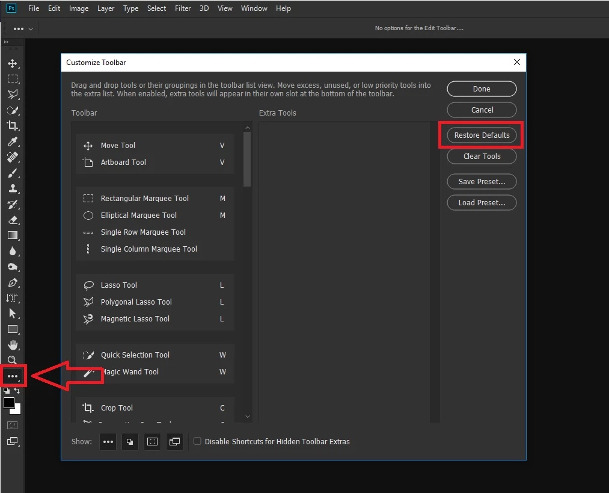The height and width of the screenshot is (493, 609).
Task: Open the Help menu
Action: (x=284, y=8)
